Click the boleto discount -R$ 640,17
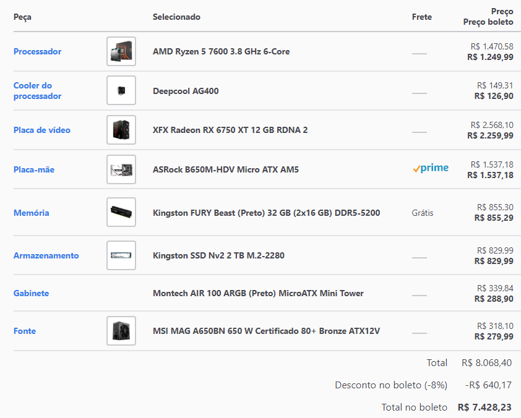521x418 pixels. [x=488, y=385]
